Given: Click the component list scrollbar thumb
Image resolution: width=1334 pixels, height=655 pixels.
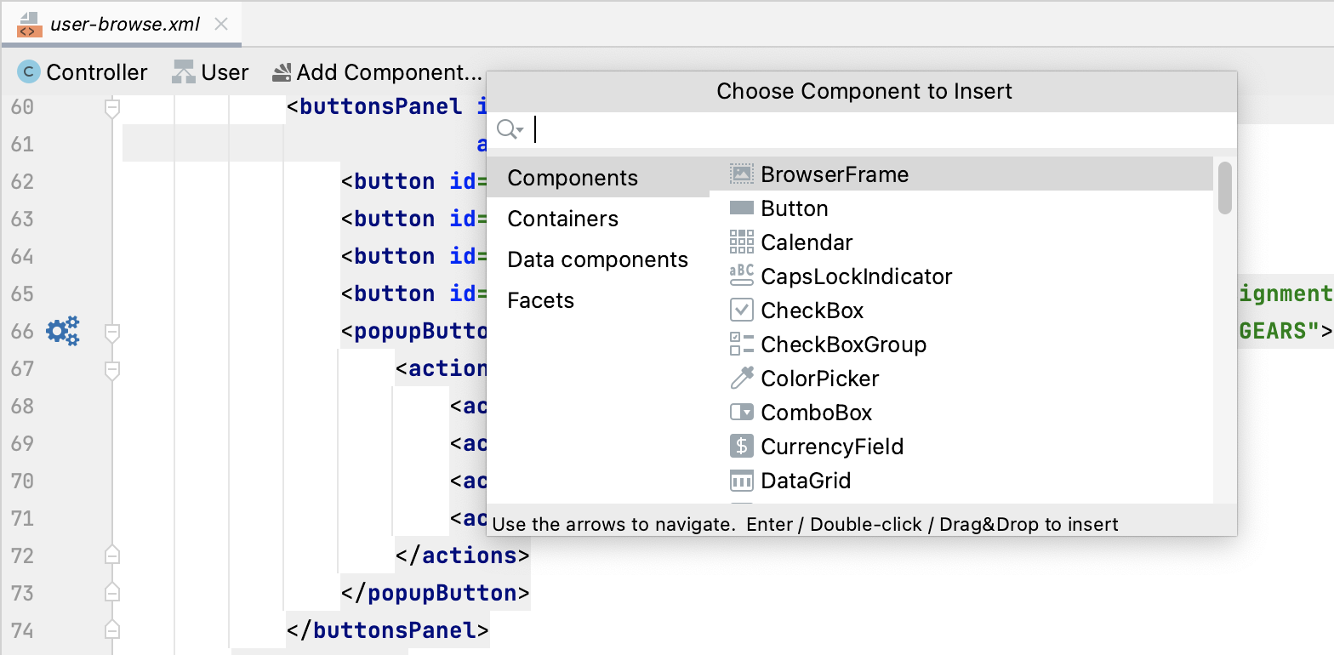Looking at the screenshot, I should coord(1225,187).
